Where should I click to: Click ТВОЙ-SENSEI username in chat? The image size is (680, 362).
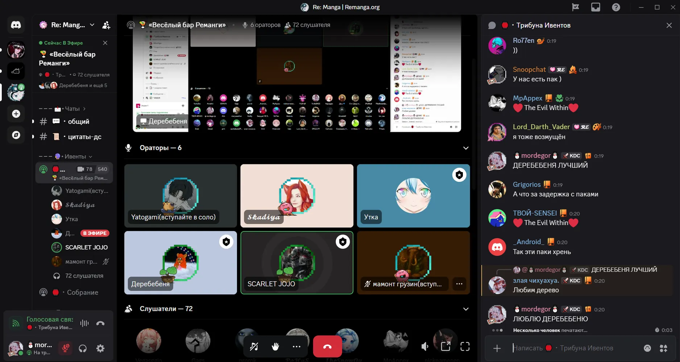[535, 213]
